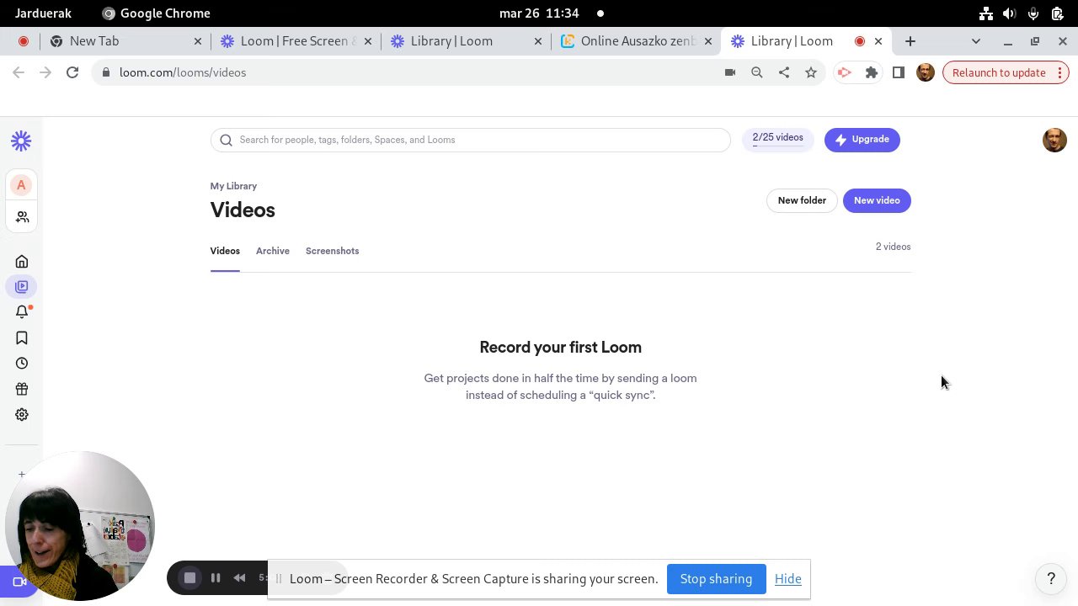Image resolution: width=1078 pixels, height=606 pixels.
Task: Click the plus icon in sidebar
Action: click(22, 475)
